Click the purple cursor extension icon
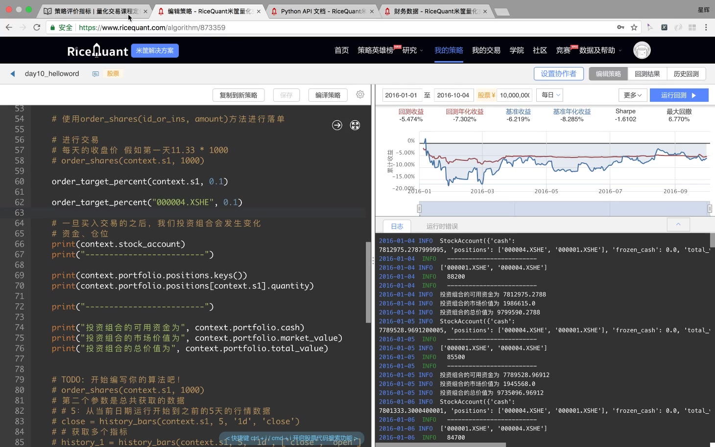715x447 pixels. tap(650, 27)
